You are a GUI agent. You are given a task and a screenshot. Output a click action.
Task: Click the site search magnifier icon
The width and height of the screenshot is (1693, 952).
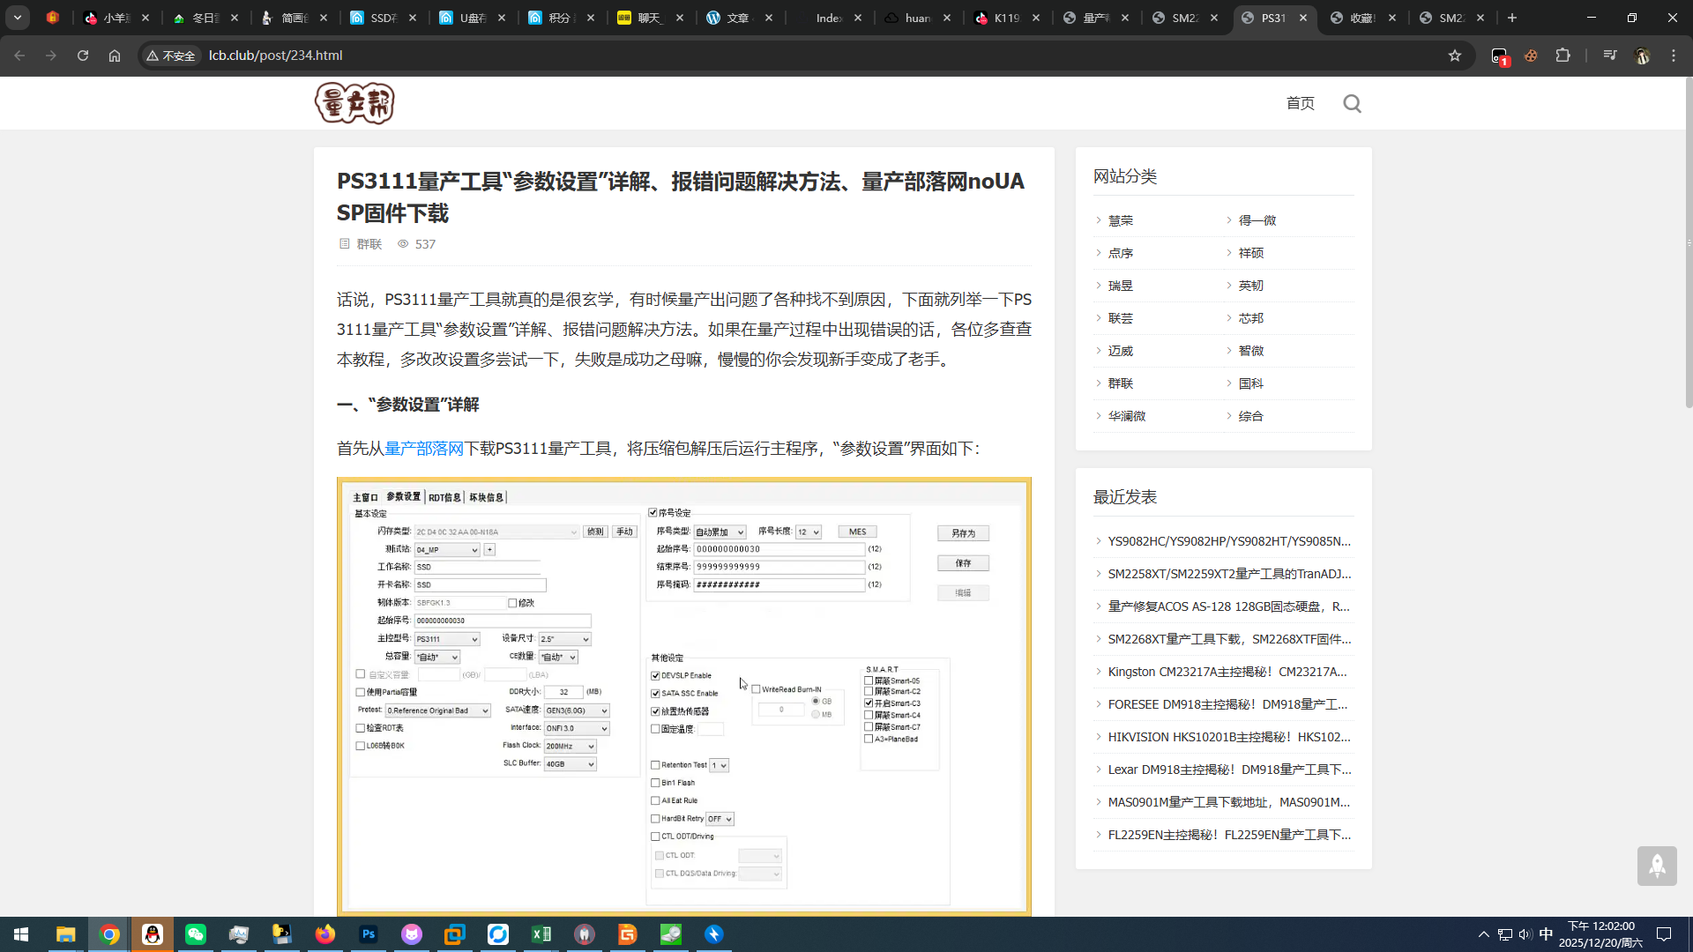[1352, 104]
